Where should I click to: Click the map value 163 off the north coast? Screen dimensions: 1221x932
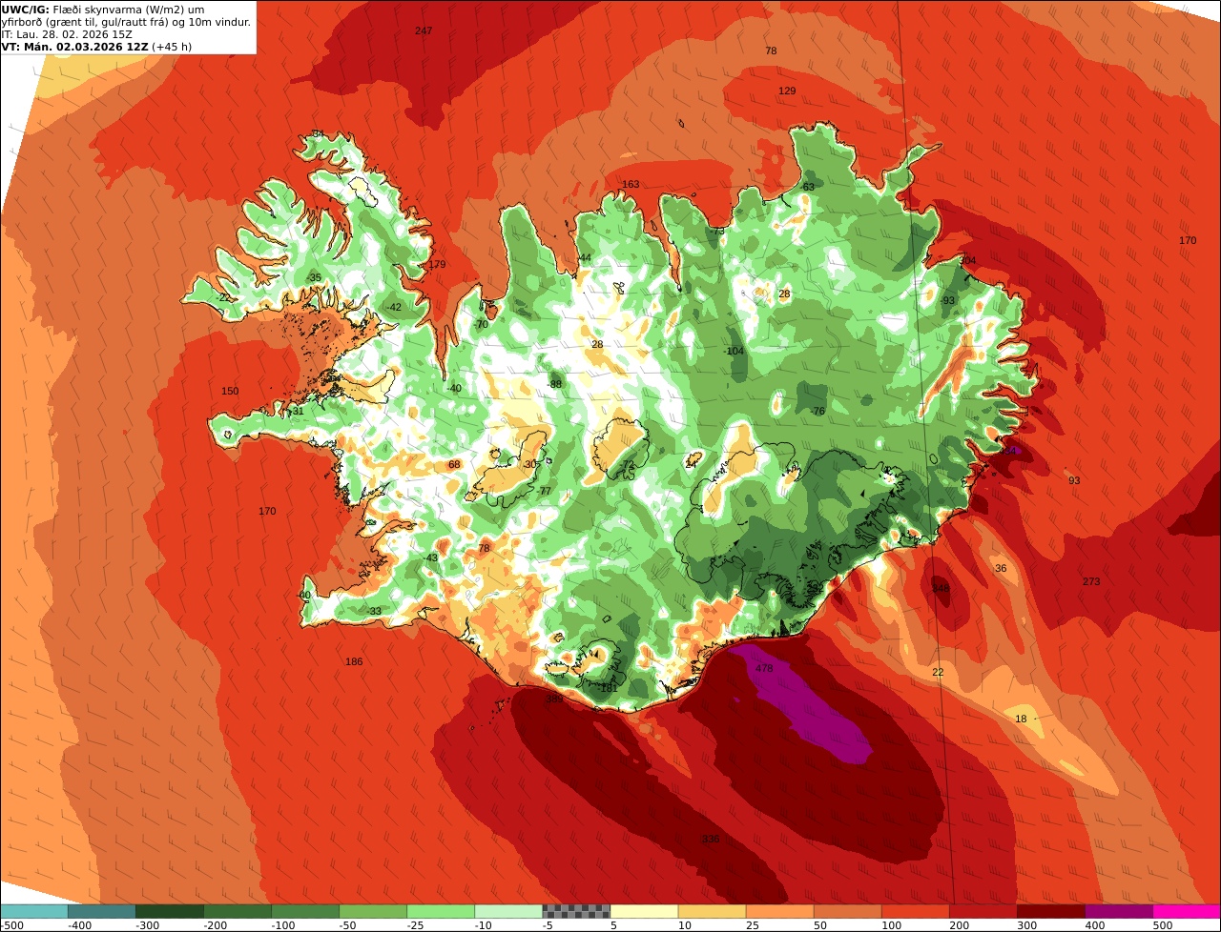[x=631, y=185]
